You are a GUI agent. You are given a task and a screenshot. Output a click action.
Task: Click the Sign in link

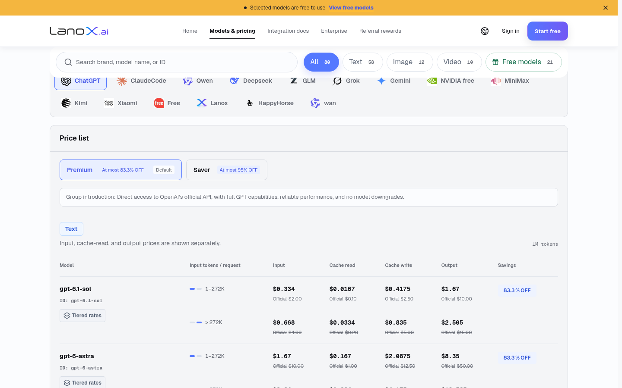click(511, 31)
